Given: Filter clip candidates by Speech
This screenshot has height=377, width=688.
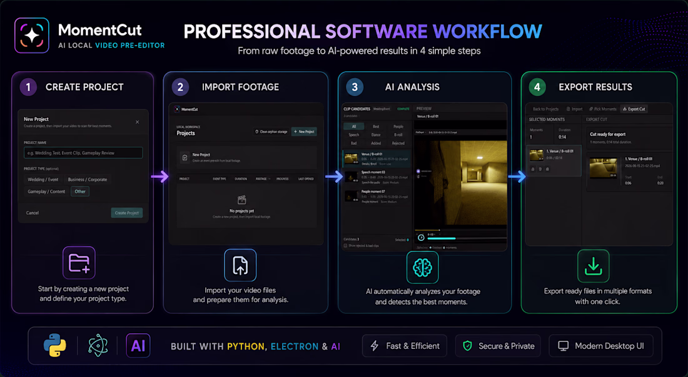Looking at the screenshot, I should coord(353,135).
